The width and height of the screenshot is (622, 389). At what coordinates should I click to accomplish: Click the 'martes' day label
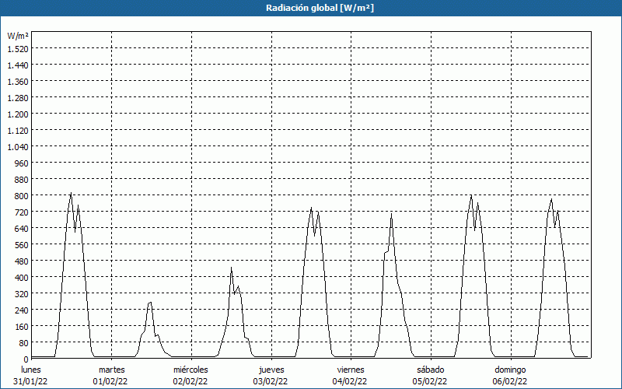coord(112,370)
